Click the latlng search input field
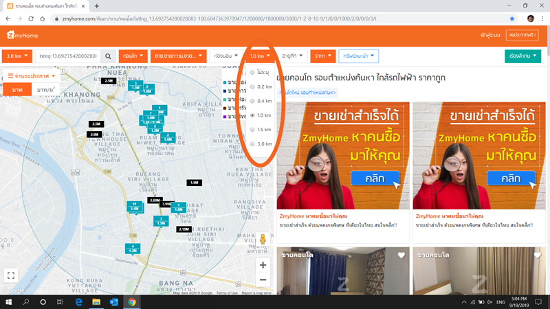 [x=68, y=56]
